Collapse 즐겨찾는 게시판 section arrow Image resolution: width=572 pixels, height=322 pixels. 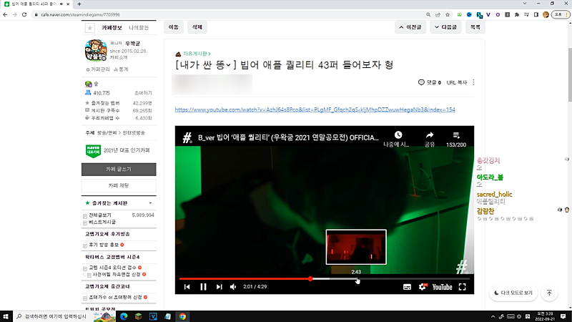(150, 203)
